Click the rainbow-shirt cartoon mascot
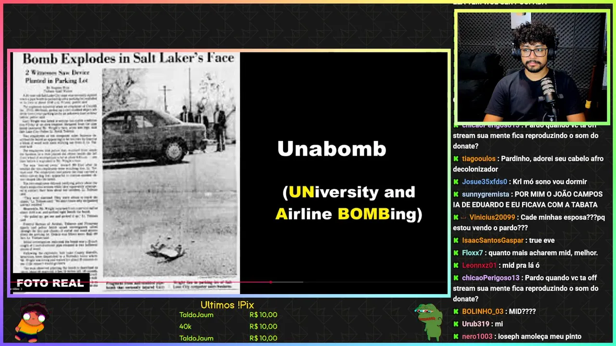This screenshot has height=346, width=616. click(32, 322)
